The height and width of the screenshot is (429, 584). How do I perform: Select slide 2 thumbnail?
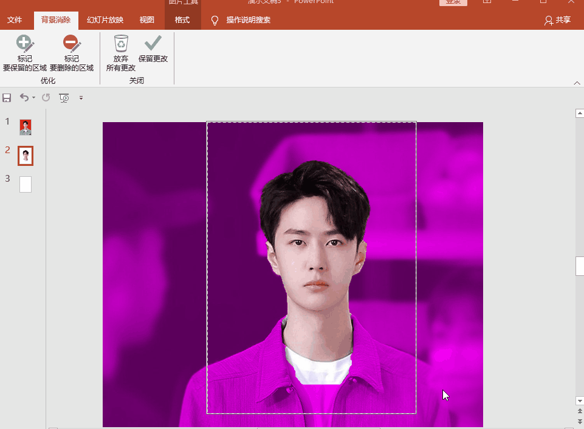click(x=26, y=156)
